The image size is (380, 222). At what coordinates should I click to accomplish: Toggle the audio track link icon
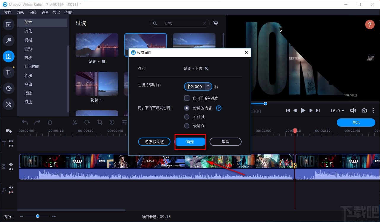click(x=11, y=192)
